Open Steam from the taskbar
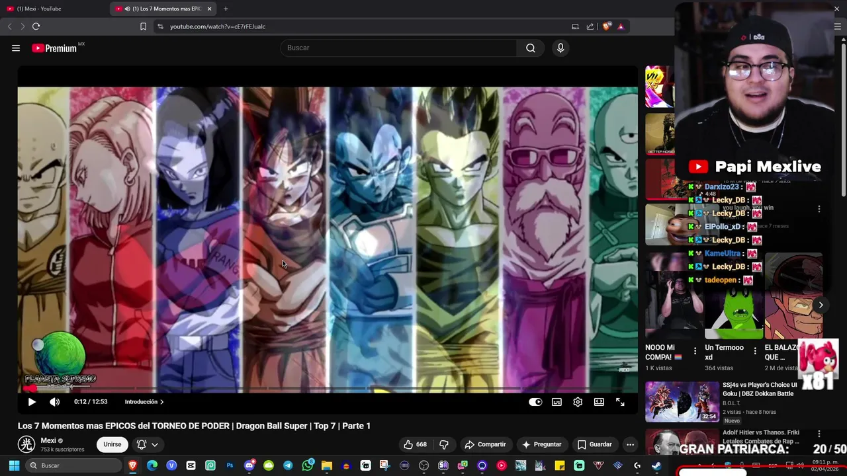Image resolution: width=847 pixels, height=476 pixels. click(x=656, y=465)
